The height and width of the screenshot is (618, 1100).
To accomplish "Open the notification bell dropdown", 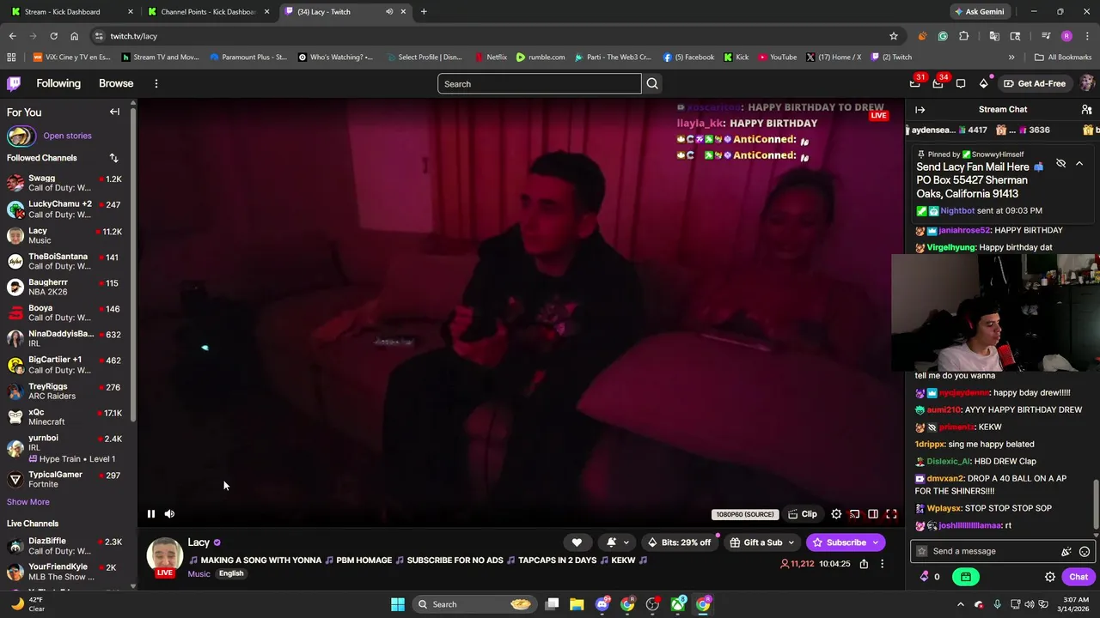I will pyautogui.click(x=618, y=542).
